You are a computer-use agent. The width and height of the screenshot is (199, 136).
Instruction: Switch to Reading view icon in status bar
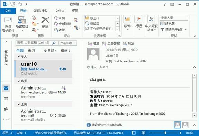tap(143, 133)
